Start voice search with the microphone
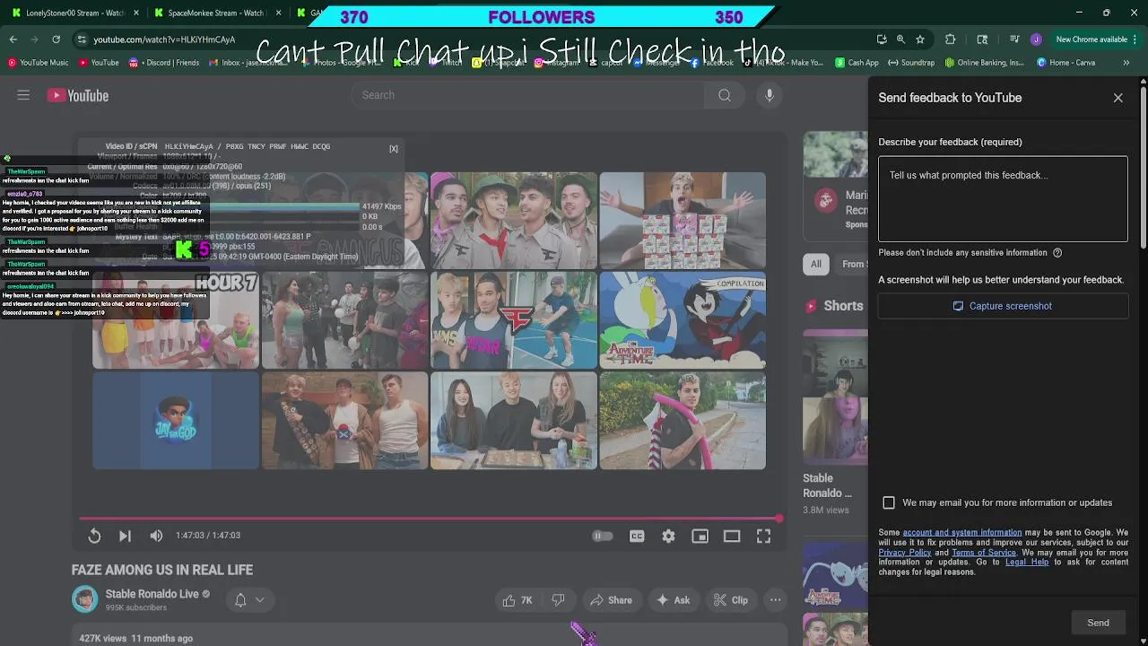 point(770,95)
